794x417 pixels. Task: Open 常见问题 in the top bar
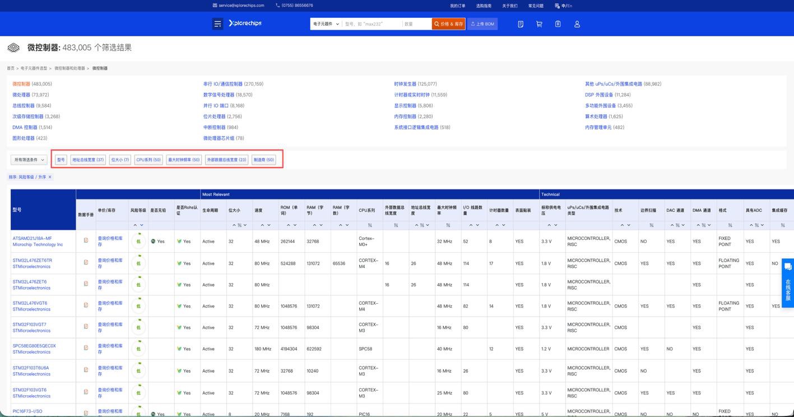point(536,6)
